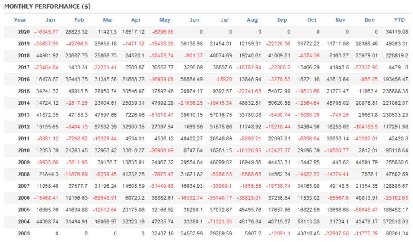This screenshot has width=413, height=242.
Task: Select the YTD column header
Action: point(399,20)
